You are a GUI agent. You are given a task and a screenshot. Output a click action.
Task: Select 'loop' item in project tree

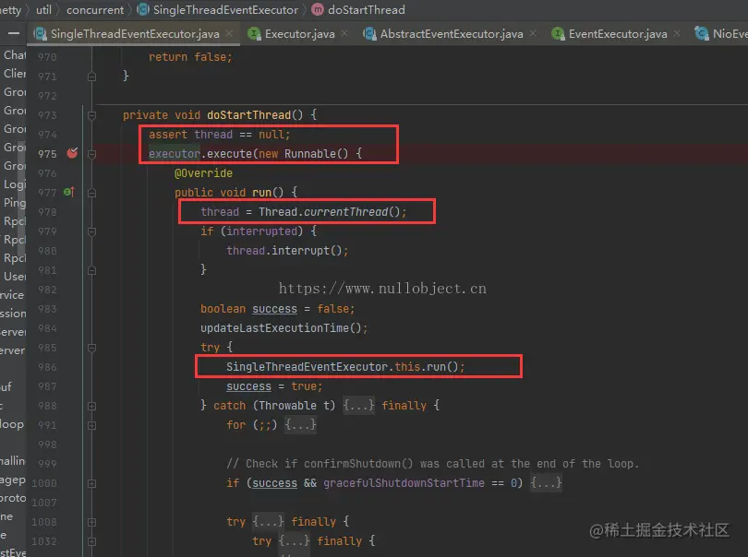pos(12,424)
